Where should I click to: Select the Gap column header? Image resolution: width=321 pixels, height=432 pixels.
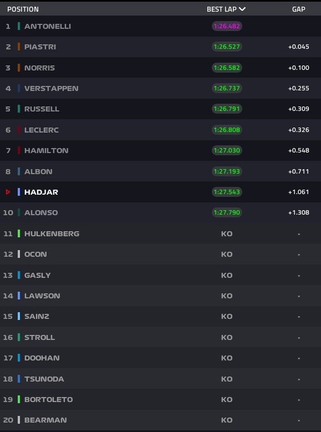[299, 9]
